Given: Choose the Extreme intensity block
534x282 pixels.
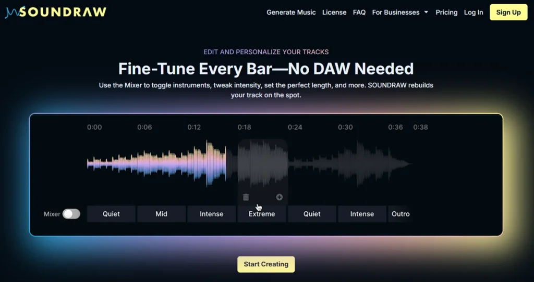Looking at the screenshot, I should (x=261, y=214).
